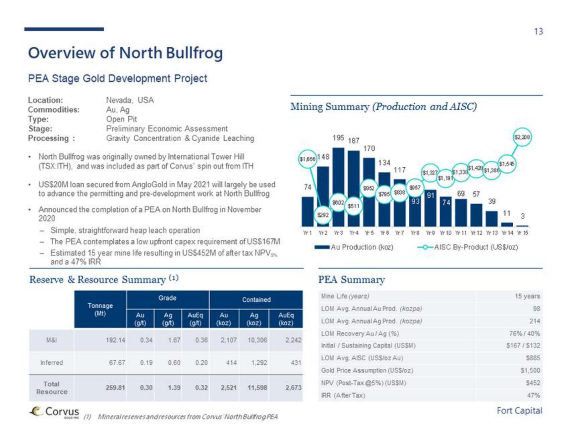
Task: Click Total Resource tonnage 259.81
Action: 115,388
